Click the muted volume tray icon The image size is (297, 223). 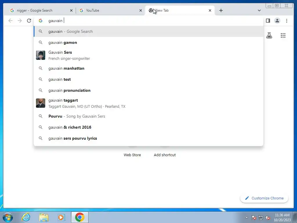click(268, 217)
